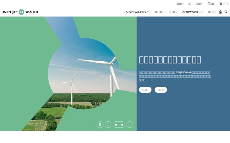The image size is (230, 143).
Task: Select the second carousel dot
Action: point(122,125)
